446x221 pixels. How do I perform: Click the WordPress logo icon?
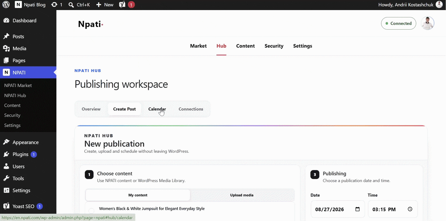coord(6,5)
